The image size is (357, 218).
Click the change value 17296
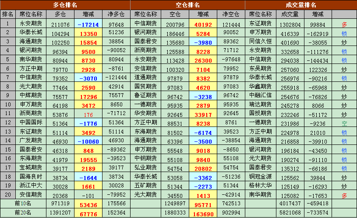[88, 97]
